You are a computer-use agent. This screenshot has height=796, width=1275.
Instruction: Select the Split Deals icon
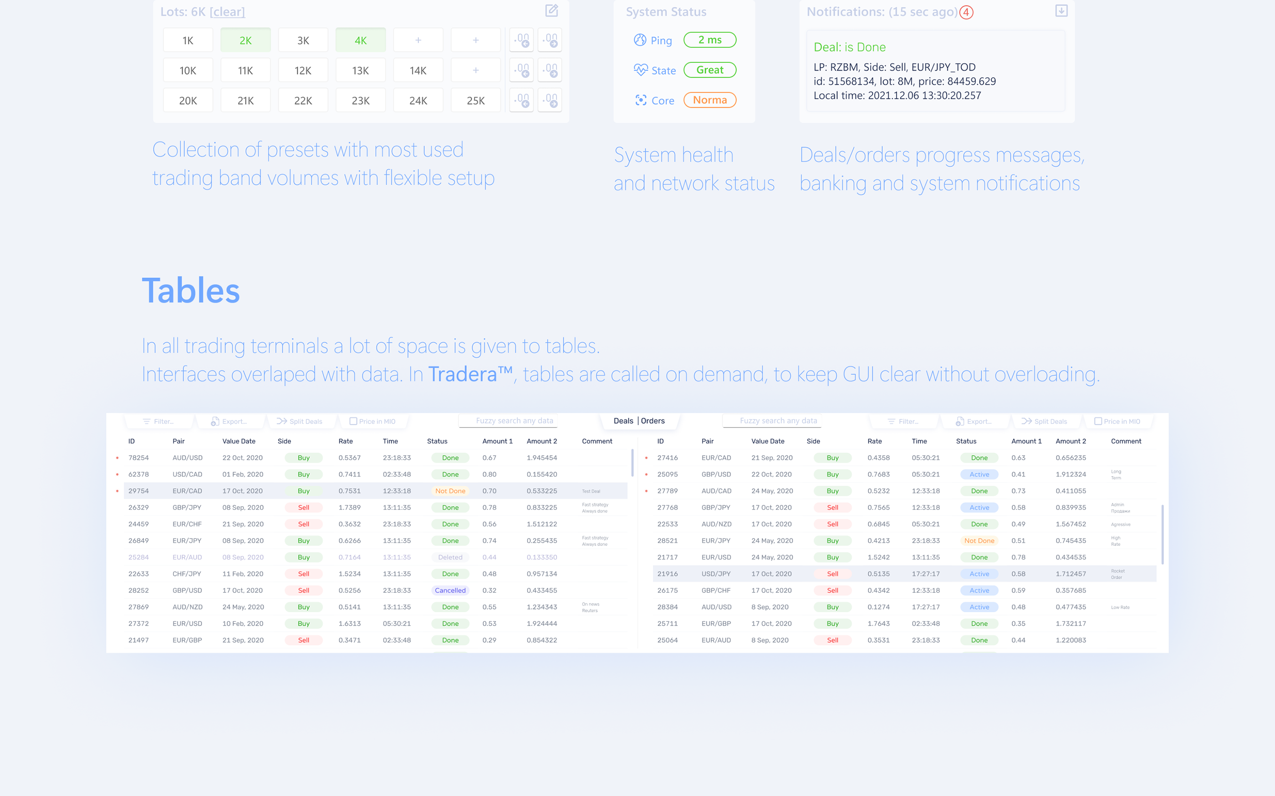pyautogui.click(x=281, y=421)
